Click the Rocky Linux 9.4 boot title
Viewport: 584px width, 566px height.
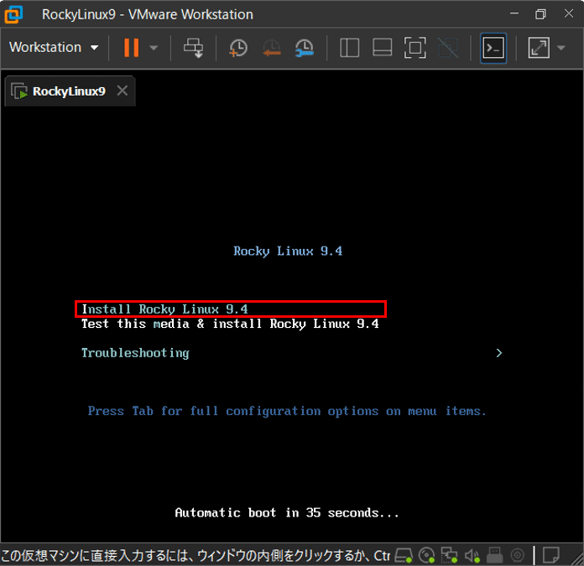click(288, 252)
